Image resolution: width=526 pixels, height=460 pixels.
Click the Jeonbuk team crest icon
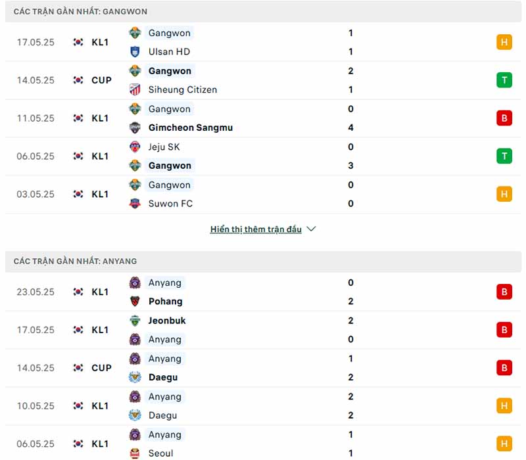[x=135, y=321]
